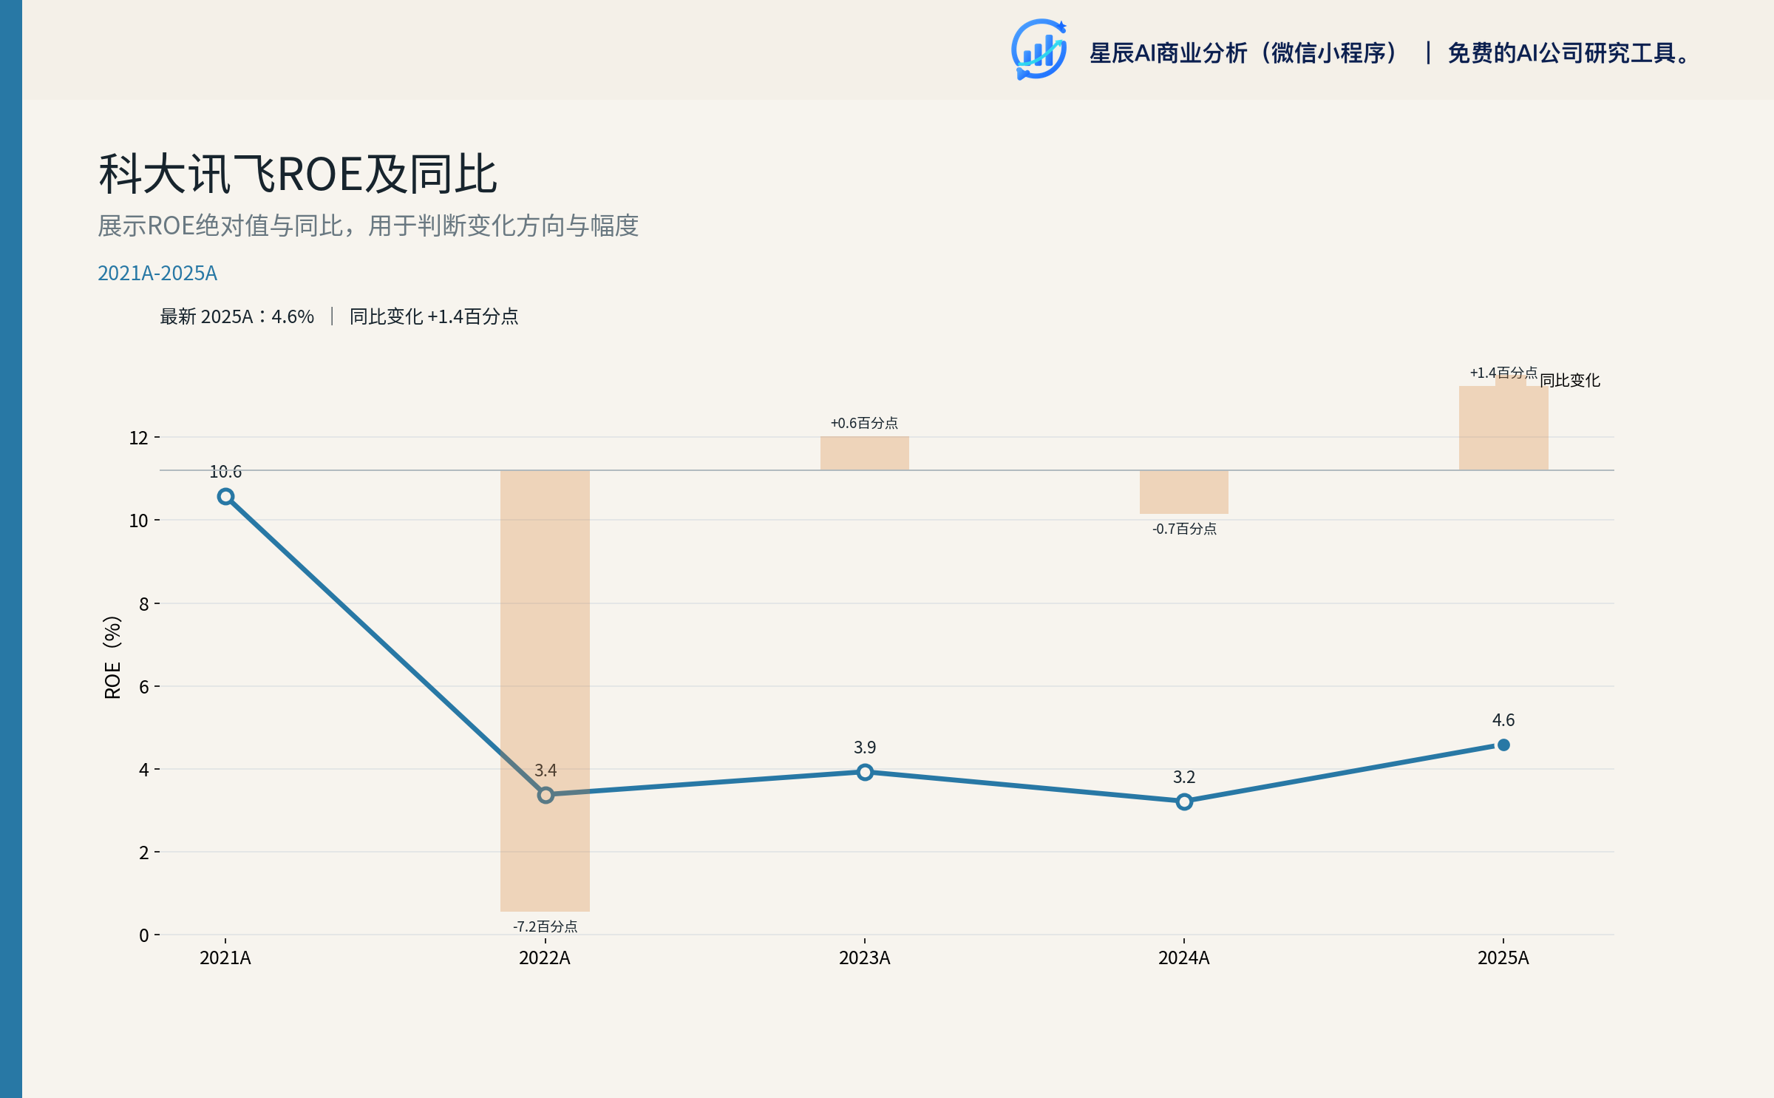1774x1098 pixels.
Task: Click the 2023A positive change bar
Action: pyautogui.click(x=865, y=453)
